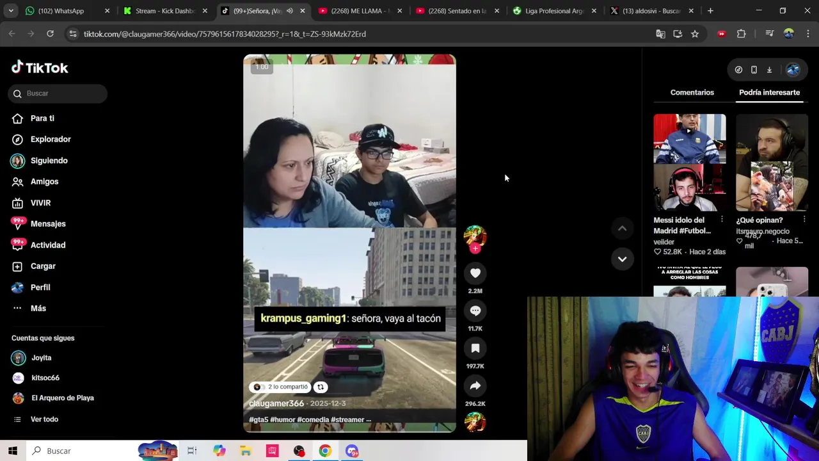
Task: Expand Ver todo followed accounts
Action: [44, 419]
